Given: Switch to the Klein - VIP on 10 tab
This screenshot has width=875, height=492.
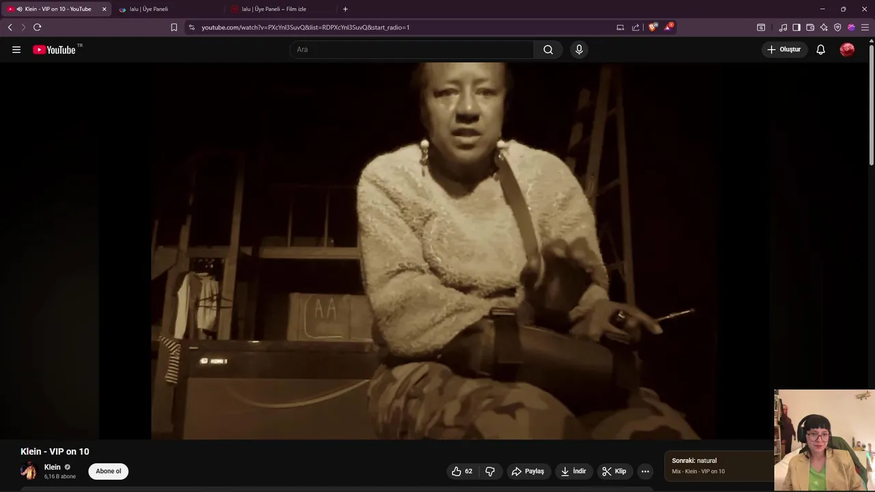Looking at the screenshot, I should pos(58,9).
